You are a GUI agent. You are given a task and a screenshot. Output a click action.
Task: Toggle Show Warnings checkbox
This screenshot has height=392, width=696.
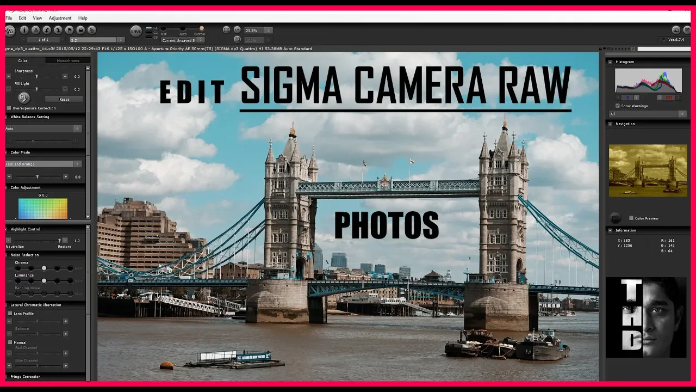(618, 106)
